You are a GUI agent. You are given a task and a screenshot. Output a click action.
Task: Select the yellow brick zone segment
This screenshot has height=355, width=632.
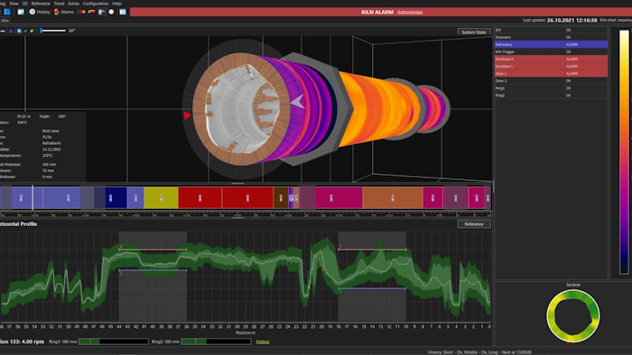[x=161, y=198]
